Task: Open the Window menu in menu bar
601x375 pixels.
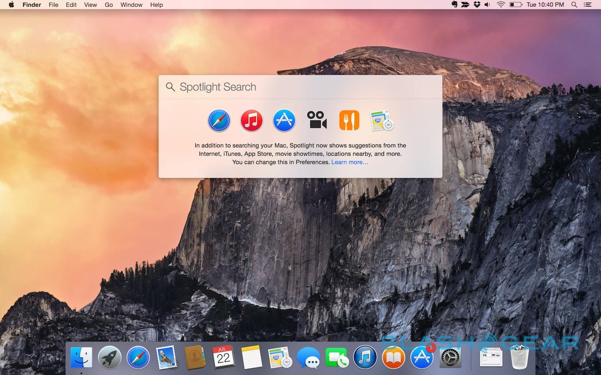Action: (x=131, y=5)
